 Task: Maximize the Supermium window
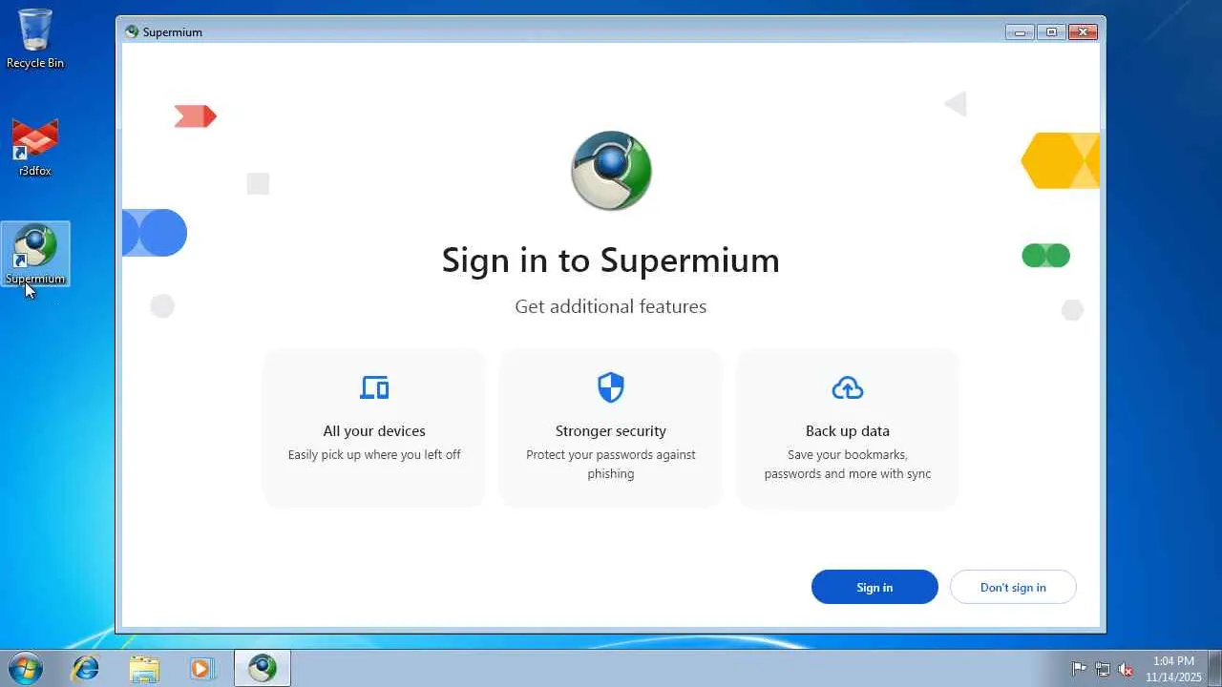click(1051, 31)
